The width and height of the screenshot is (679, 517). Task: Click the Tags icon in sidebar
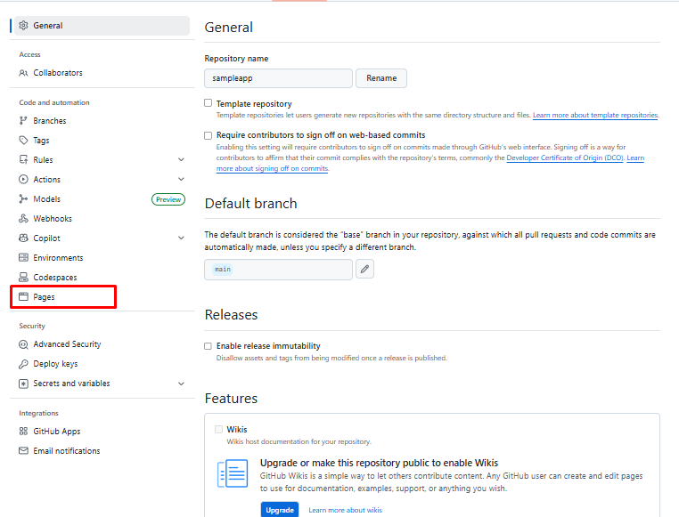point(24,141)
